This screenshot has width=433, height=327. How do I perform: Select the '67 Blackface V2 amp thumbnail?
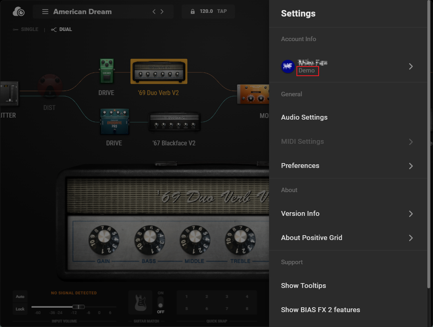tap(174, 122)
